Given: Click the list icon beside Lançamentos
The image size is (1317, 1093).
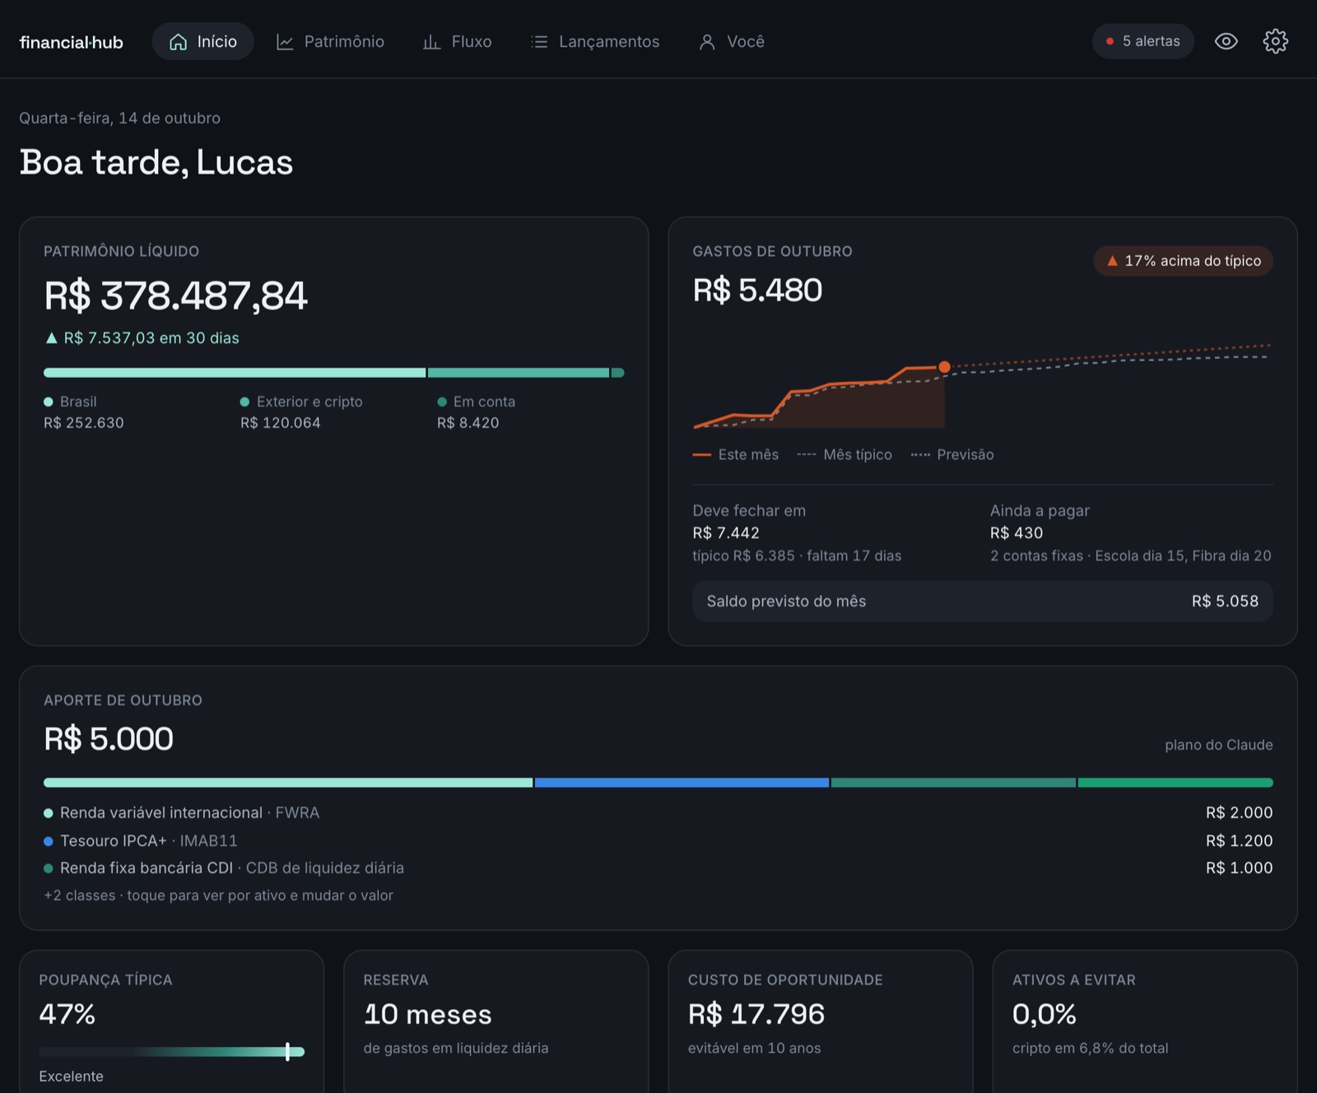Looking at the screenshot, I should click(x=539, y=42).
